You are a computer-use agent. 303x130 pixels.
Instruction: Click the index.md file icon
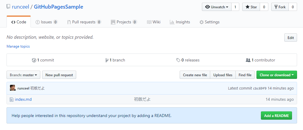click(12, 100)
